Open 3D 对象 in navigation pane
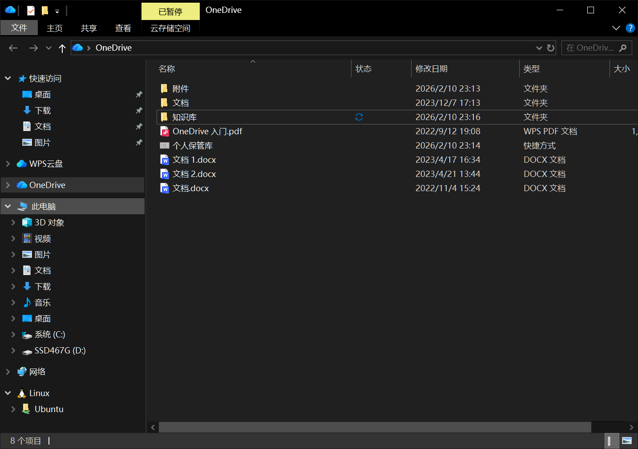The width and height of the screenshot is (638, 449). (49, 222)
